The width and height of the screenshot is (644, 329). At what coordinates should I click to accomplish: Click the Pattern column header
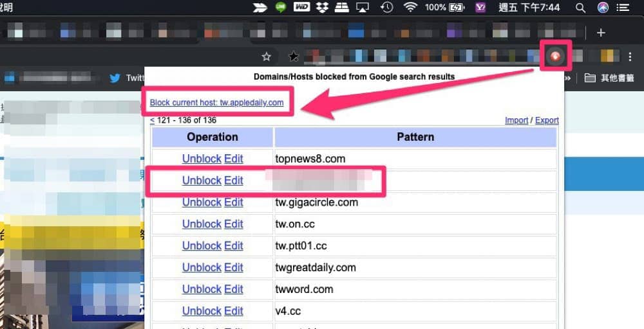click(x=415, y=137)
